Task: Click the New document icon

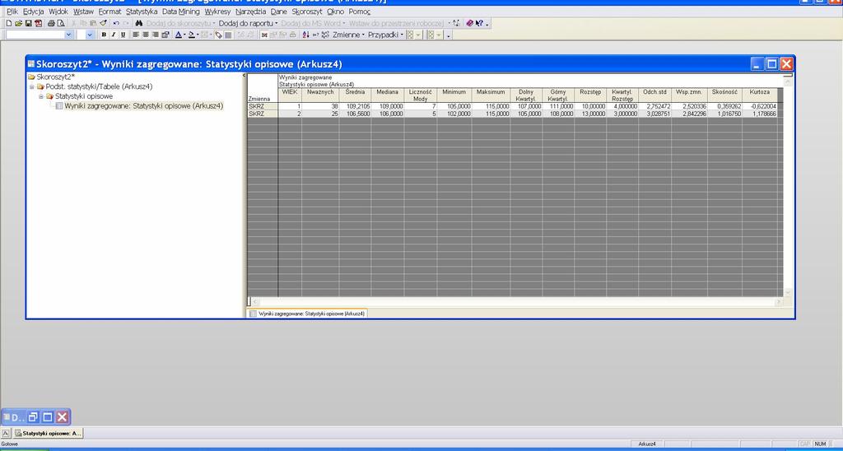Action: tap(9, 23)
